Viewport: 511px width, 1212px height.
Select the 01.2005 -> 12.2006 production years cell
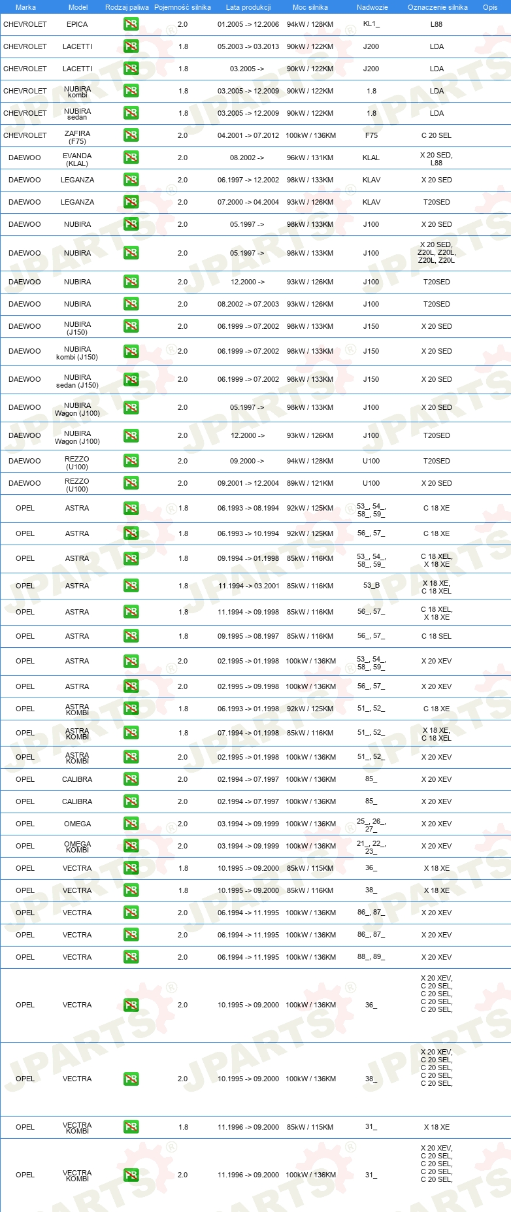pos(248,24)
